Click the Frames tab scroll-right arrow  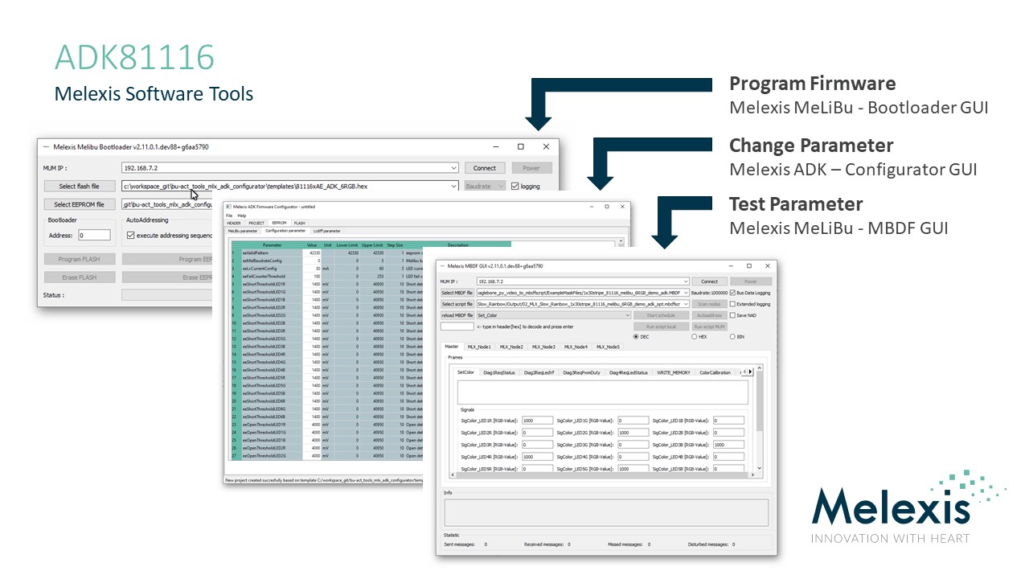(x=751, y=372)
